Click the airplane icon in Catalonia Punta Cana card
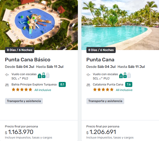 (x=88, y=75)
